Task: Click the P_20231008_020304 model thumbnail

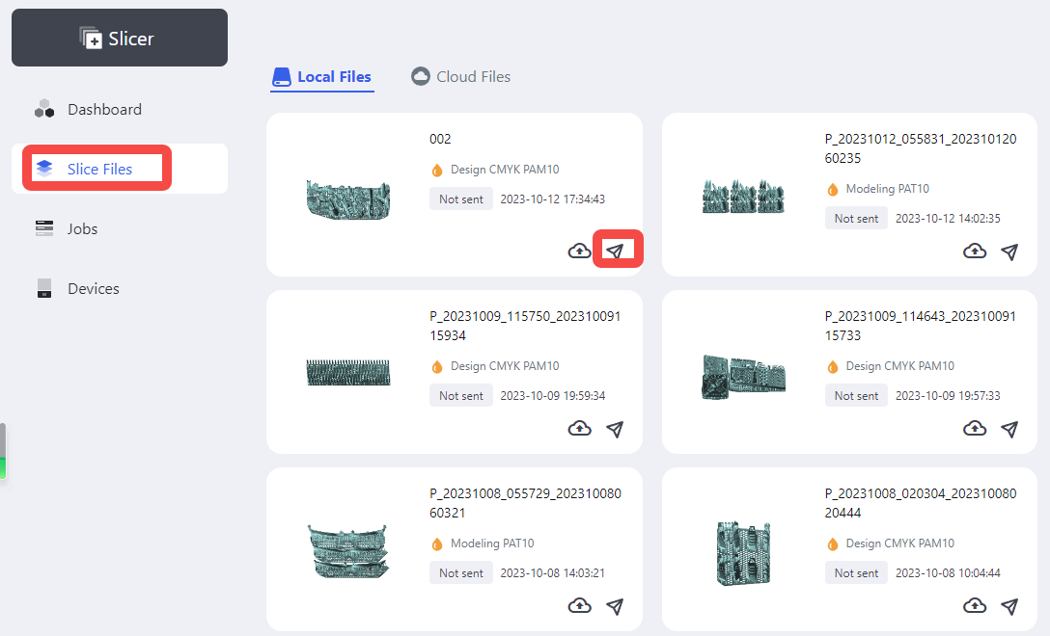Action: [743, 553]
